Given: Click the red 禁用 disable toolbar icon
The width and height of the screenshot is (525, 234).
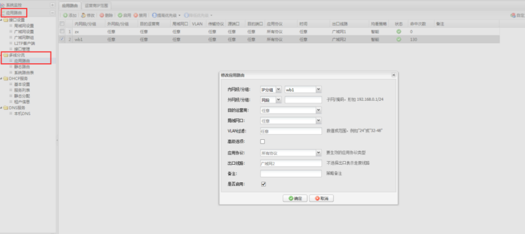Looking at the screenshot, I should tap(136, 15).
